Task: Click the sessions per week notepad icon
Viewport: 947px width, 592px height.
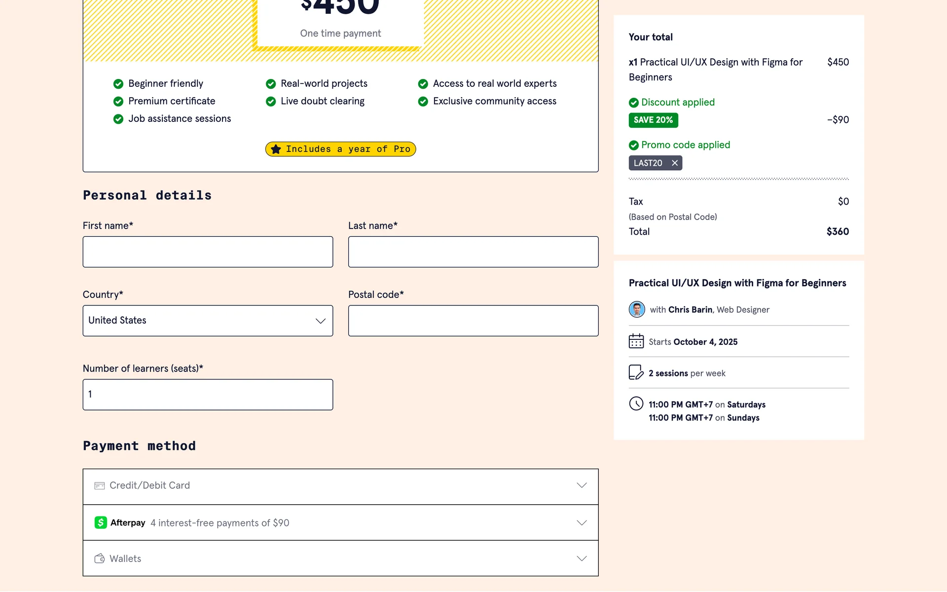Action: pos(636,372)
